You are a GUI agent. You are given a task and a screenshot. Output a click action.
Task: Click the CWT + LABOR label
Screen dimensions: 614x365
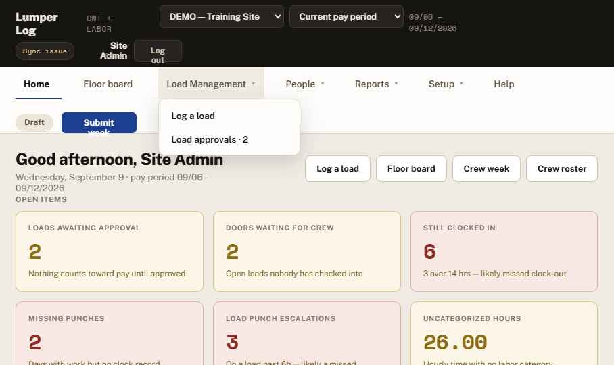click(99, 24)
